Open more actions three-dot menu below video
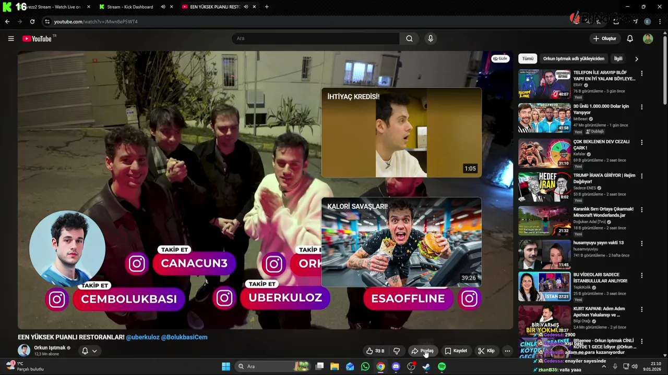668x375 pixels. pos(507,351)
